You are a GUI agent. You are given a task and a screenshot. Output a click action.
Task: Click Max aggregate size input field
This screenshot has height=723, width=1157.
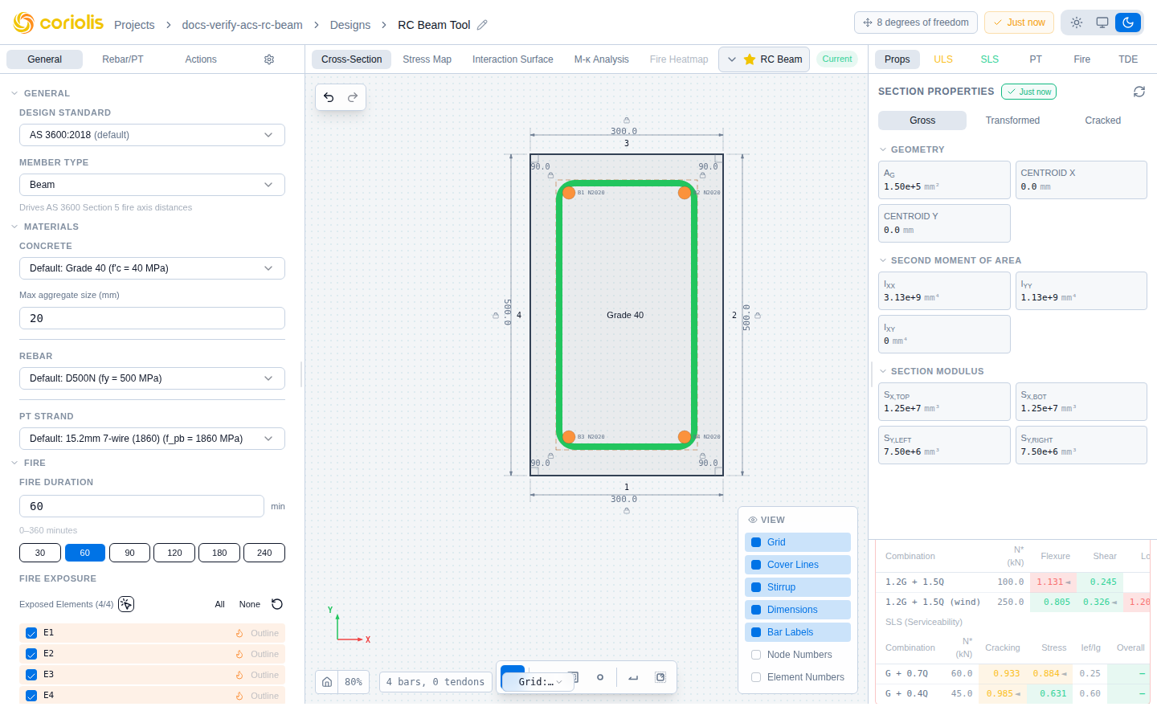click(x=152, y=318)
